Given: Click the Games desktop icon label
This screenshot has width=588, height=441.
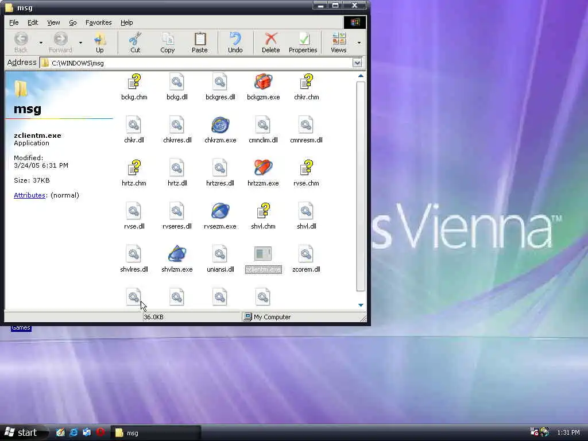Looking at the screenshot, I should [x=21, y=328].
